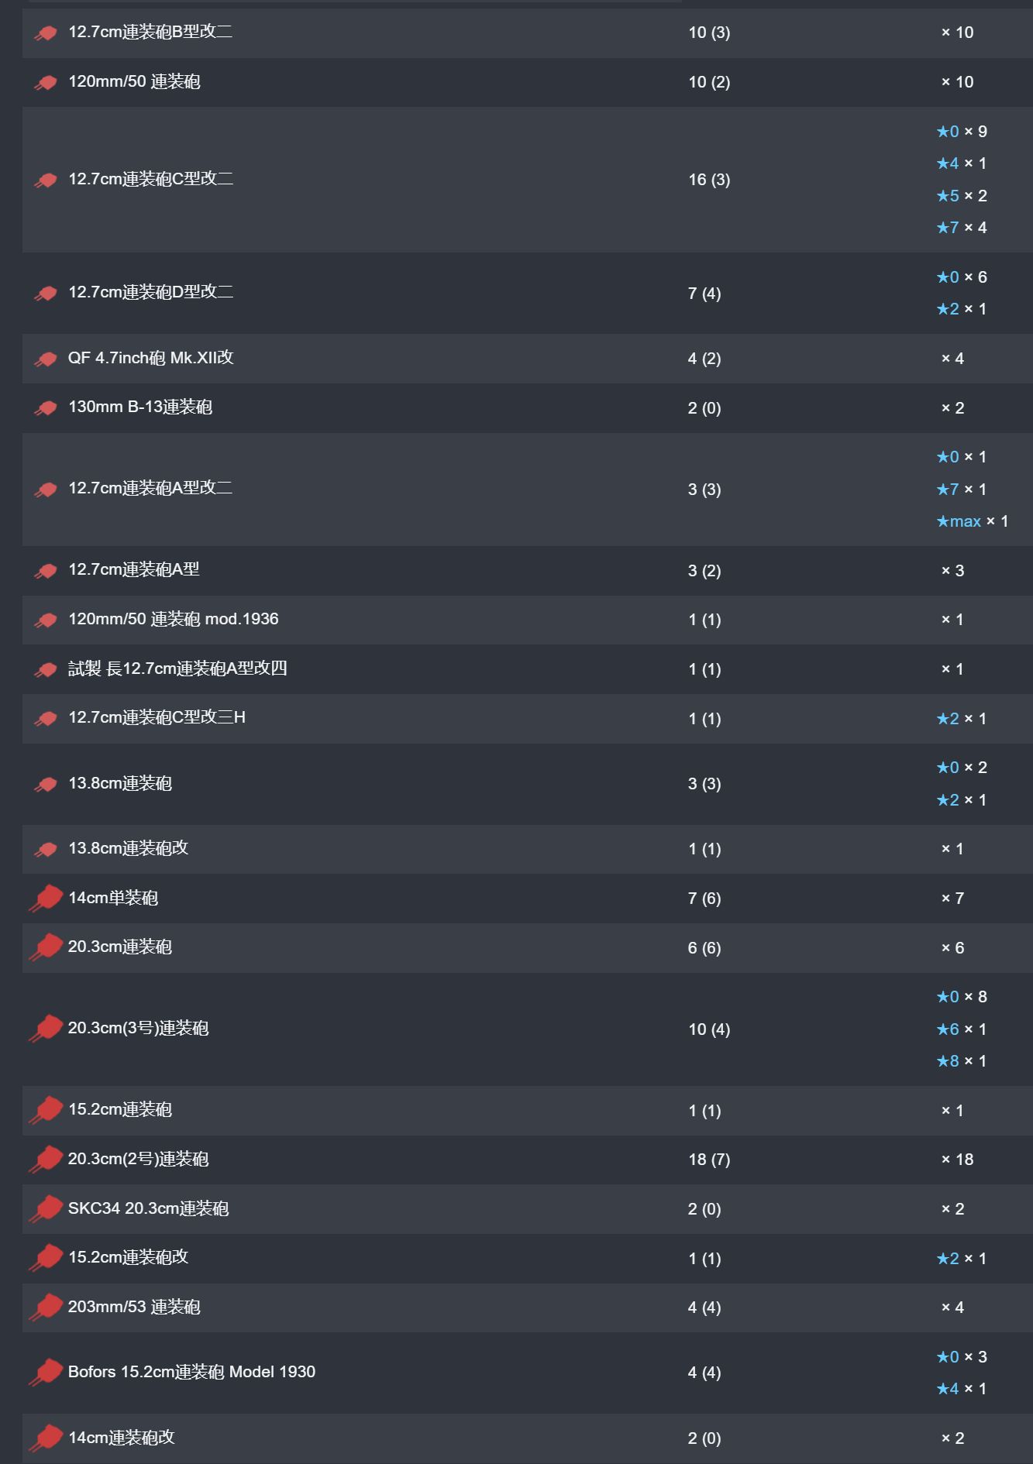Click the 18 (7) count for 20.3cm(2号)連装砲
This screenshot has height=1464, width=1033.
[x=709, y=1160]
